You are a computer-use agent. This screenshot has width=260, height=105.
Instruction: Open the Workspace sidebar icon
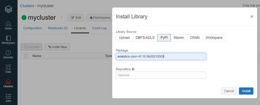[x=8, y=40]
